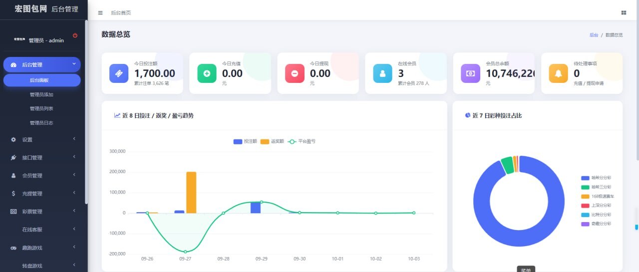639x272 pixels.
Task: Click the 后台 breadcrumb link
Action: [x=594, y=35]
